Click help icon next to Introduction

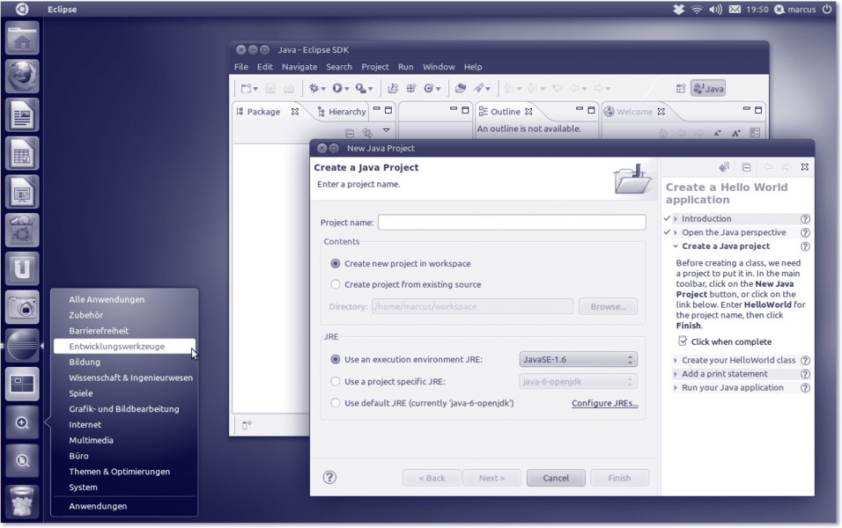tap(805, 219)
